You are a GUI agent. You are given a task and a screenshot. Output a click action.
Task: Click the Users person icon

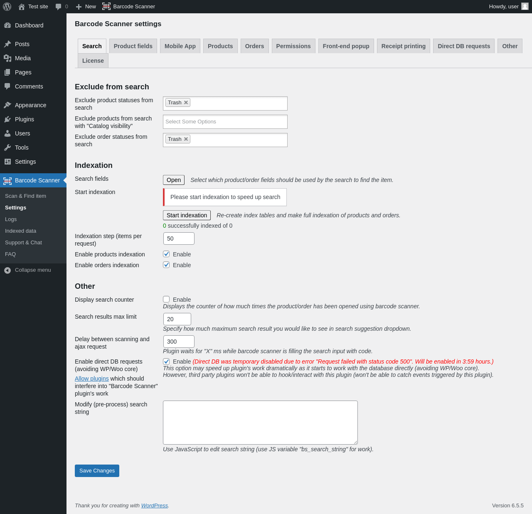pos(7,133)
